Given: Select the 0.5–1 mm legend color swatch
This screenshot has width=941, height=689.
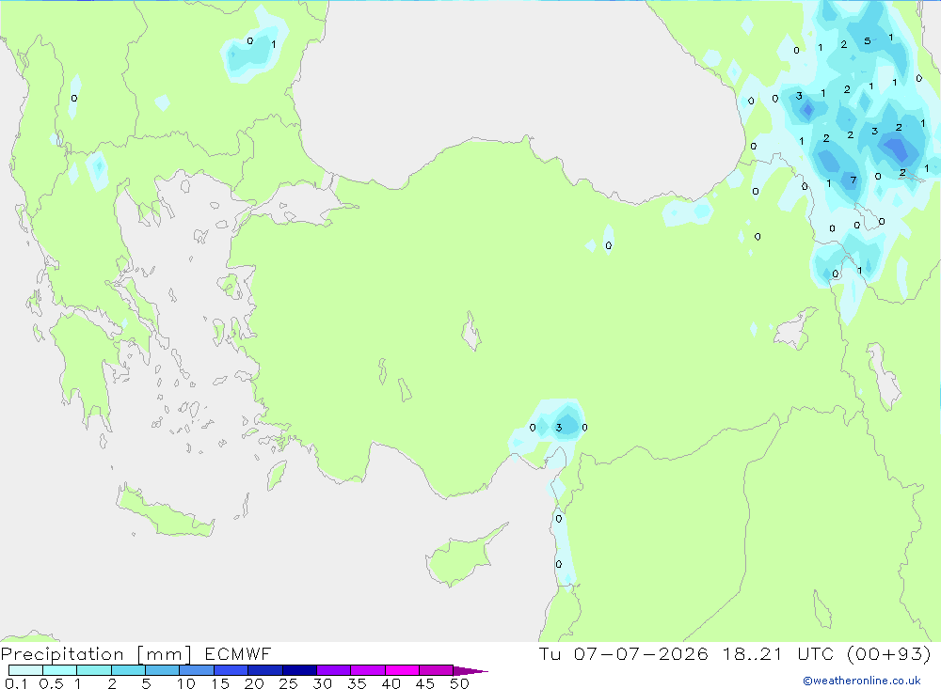Looking at the screenshot, I should 60,670.
